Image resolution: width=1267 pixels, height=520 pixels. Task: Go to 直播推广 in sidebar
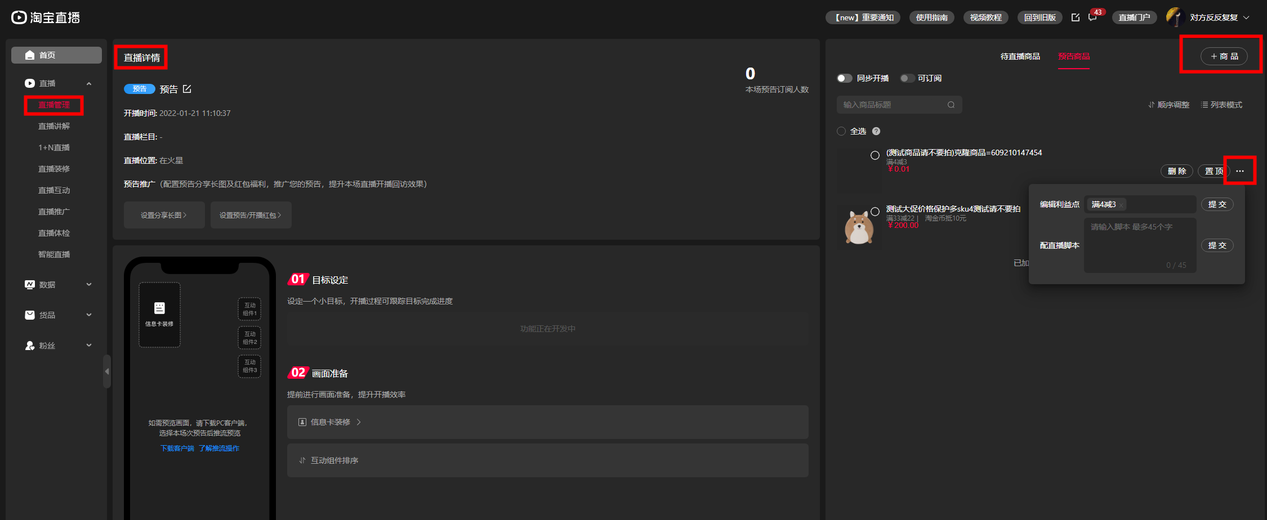54,212
